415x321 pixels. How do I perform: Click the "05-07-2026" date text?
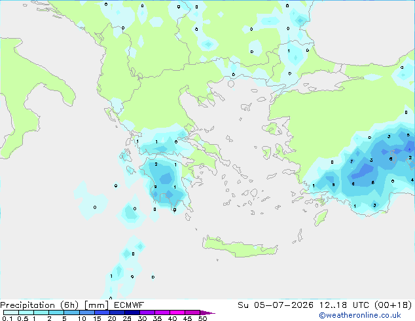283,305
